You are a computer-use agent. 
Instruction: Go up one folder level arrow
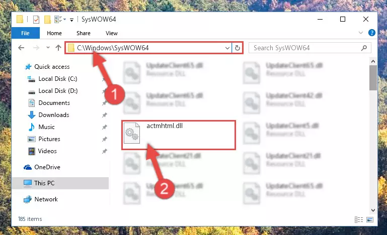[58, 48]
